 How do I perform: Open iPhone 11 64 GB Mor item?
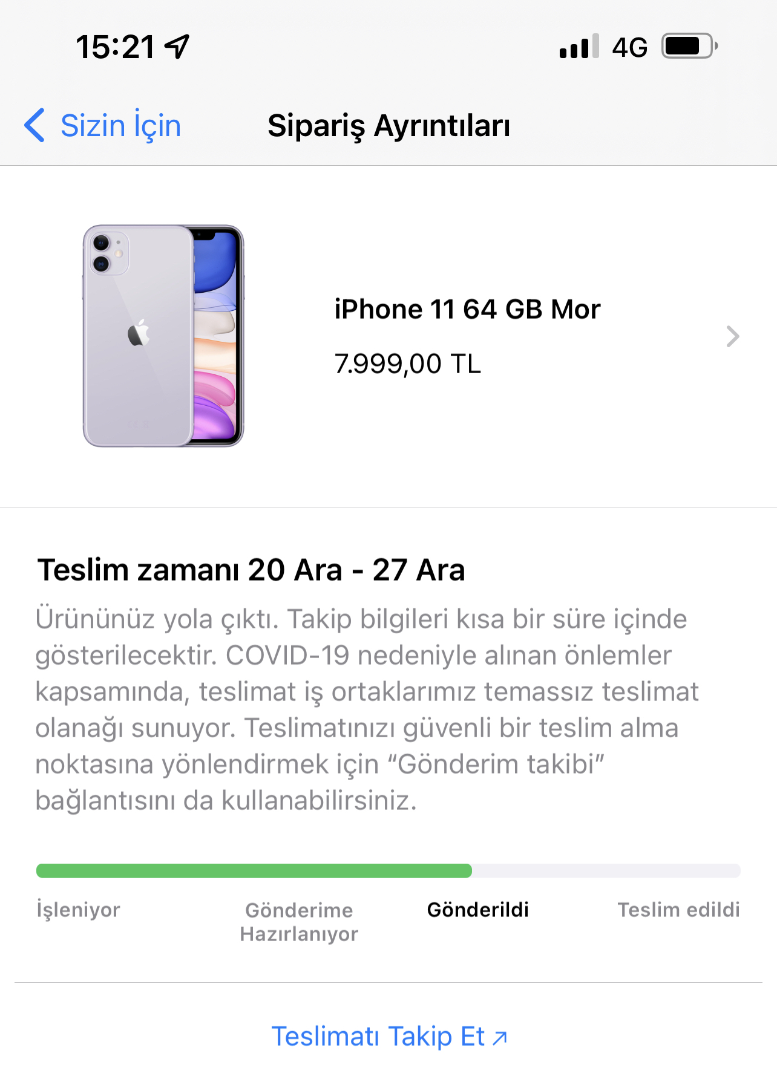[x=467, y=309]
